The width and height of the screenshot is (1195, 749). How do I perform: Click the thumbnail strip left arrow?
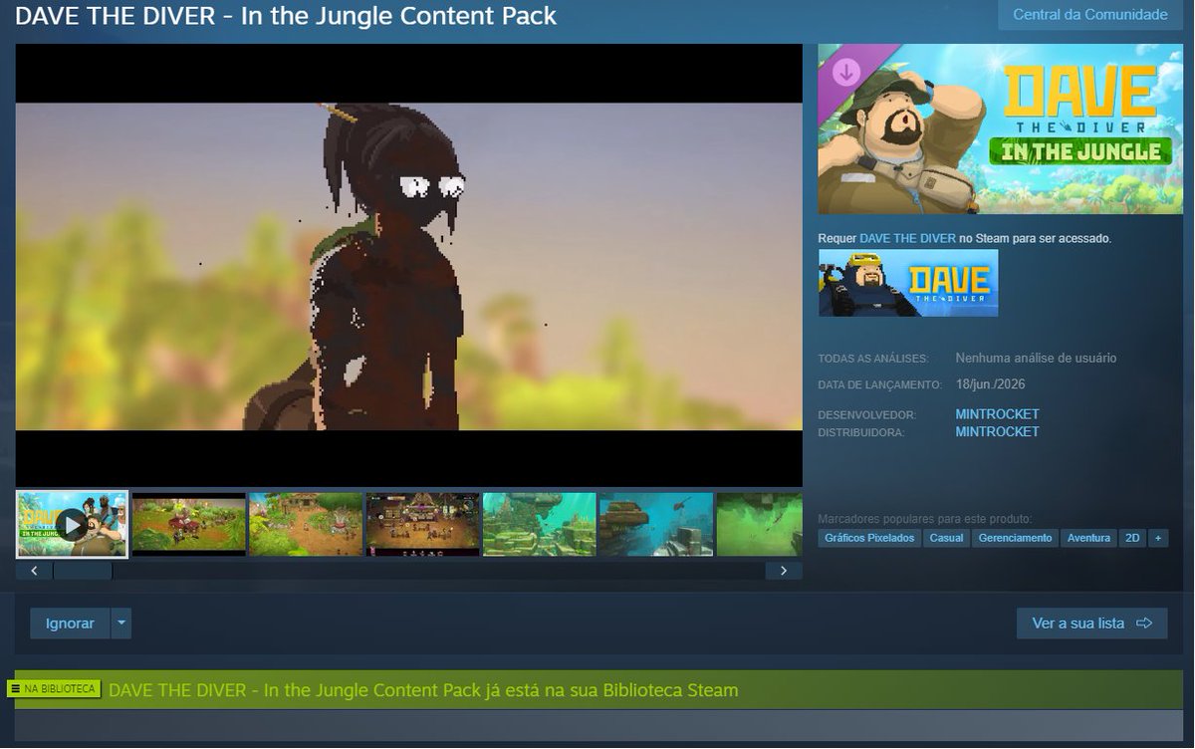[x=34, y=571]
